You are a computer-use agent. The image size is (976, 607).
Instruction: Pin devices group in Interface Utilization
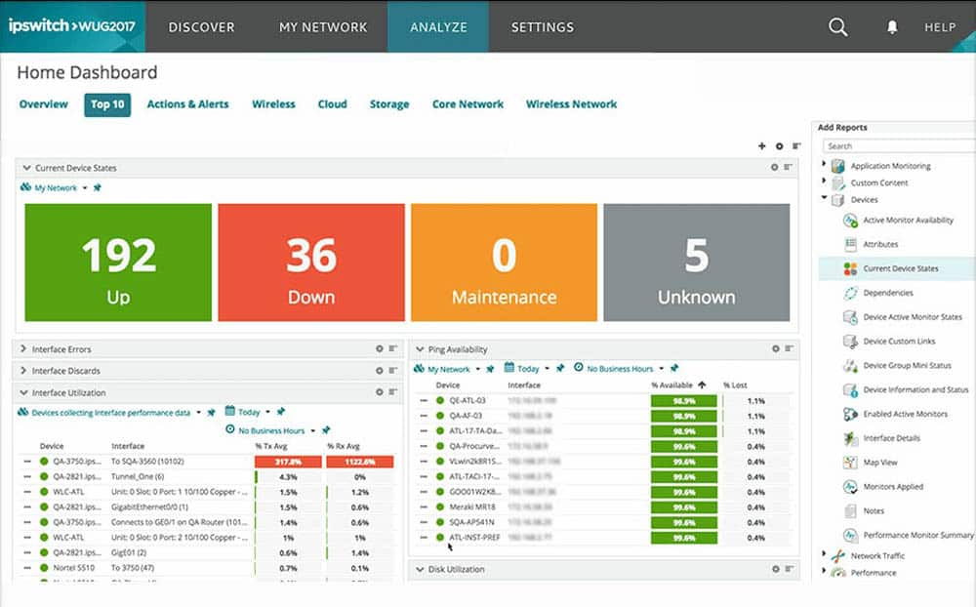click(211, 412)
